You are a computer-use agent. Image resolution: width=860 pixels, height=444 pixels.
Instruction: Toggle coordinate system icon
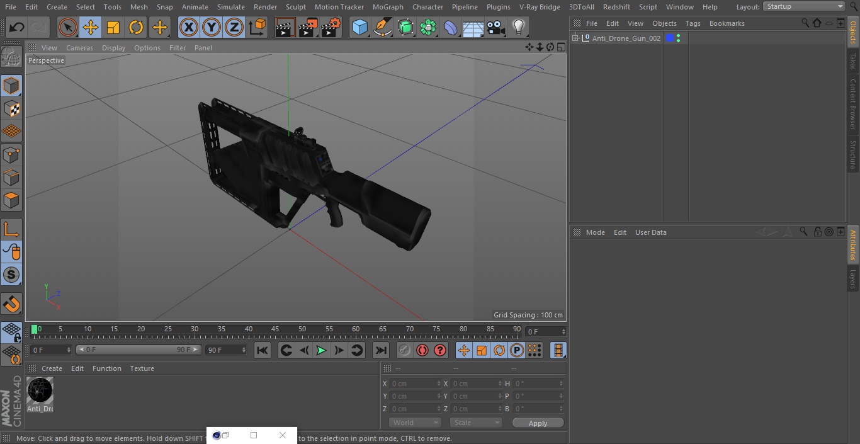[x=257, y=27]
